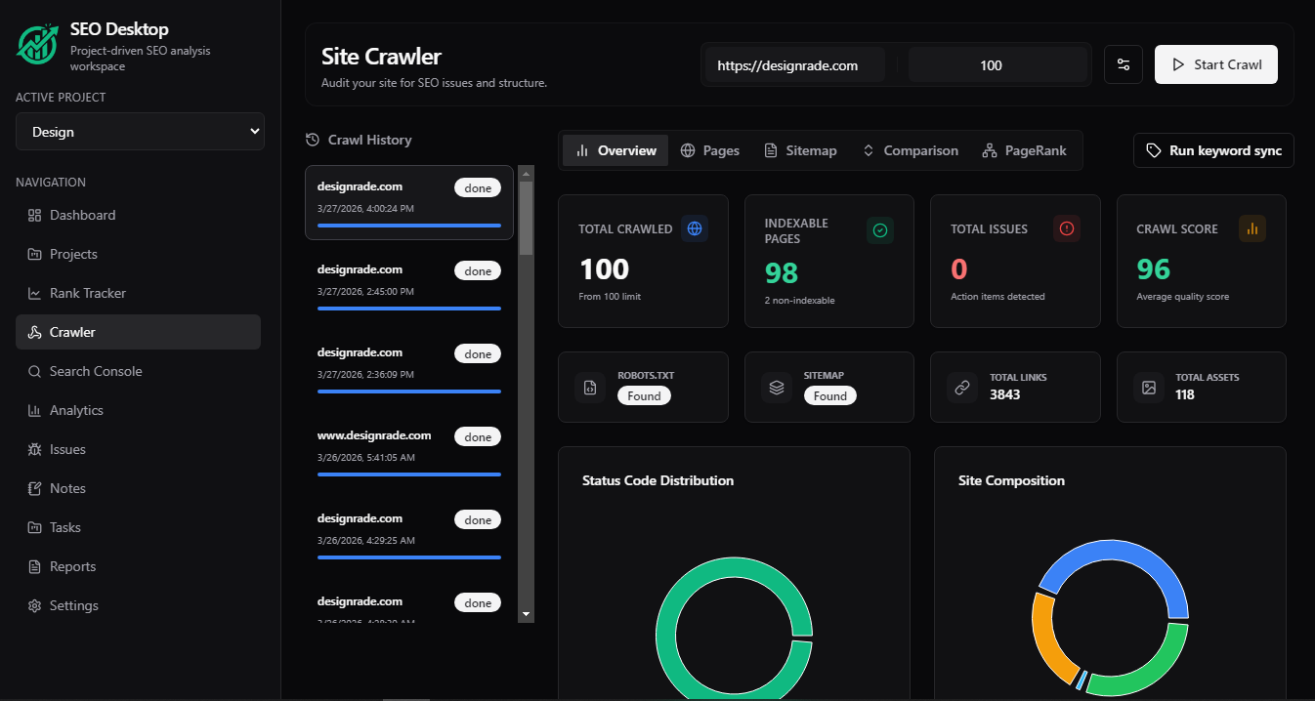Click the URL field with https://designrade.com

click(794, 65)
